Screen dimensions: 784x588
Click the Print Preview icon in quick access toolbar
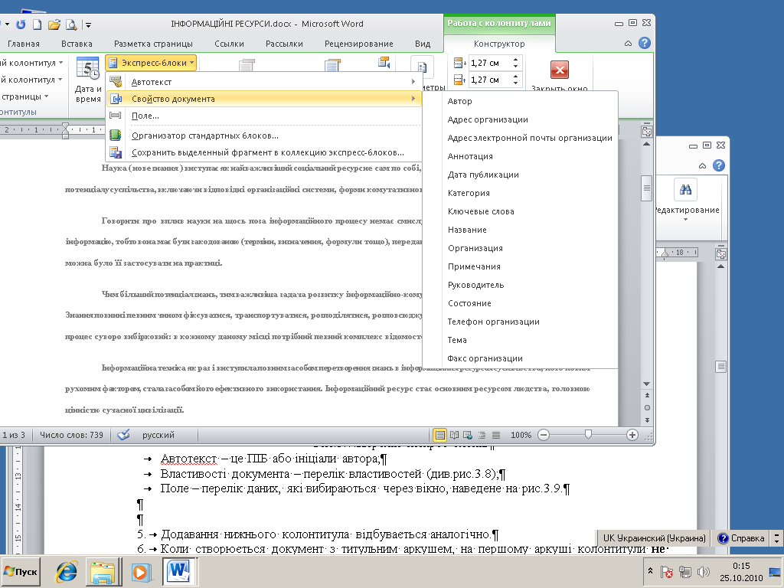[71, 24]
